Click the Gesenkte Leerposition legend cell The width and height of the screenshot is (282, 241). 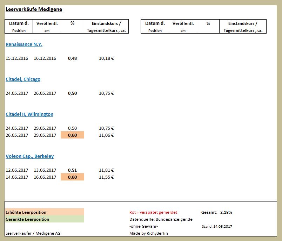point(45,219)
